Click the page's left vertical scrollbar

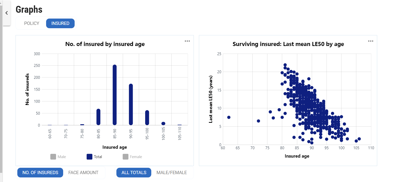tap(1, 102)
